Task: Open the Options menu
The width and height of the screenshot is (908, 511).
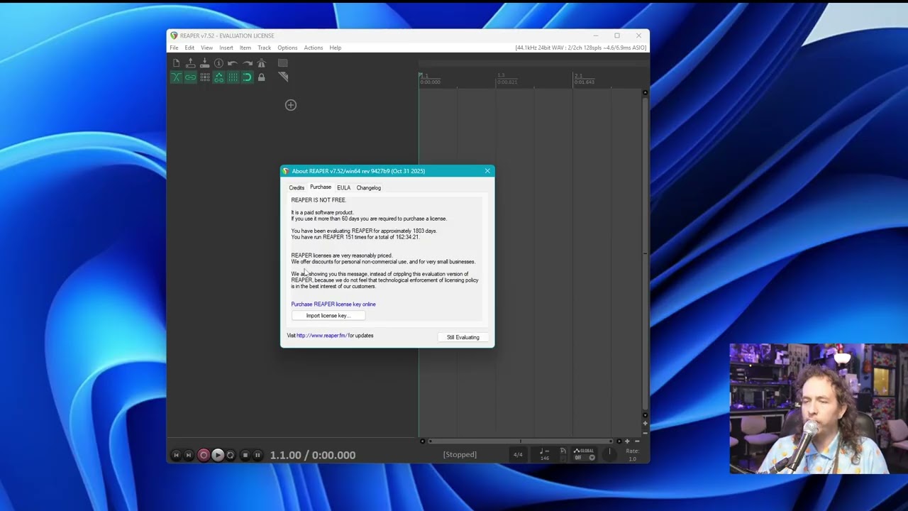Action: coord(287,48)
